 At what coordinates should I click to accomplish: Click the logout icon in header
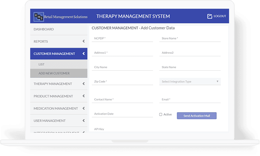coord(209,16)
